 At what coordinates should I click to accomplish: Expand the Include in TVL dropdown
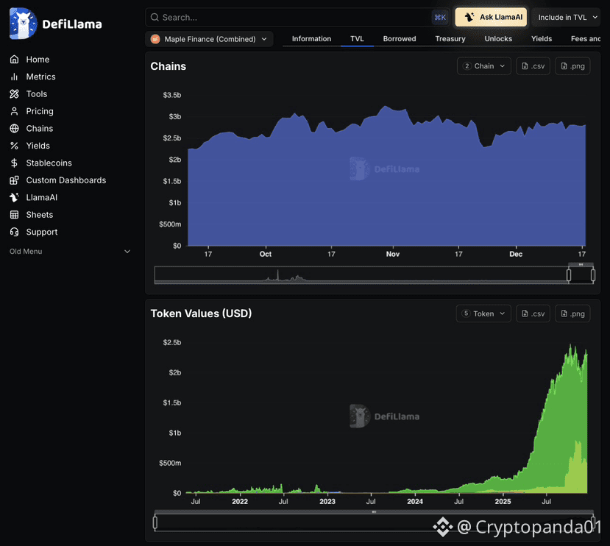point(567,17)
